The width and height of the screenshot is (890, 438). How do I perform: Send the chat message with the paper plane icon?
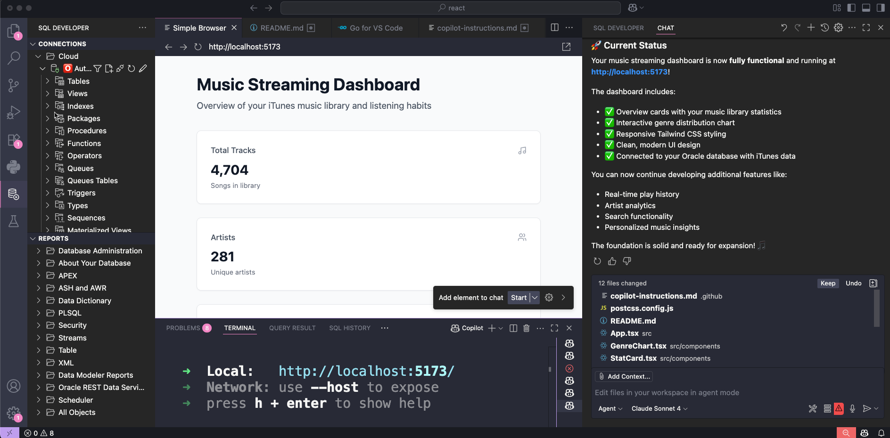pos(868,409)
